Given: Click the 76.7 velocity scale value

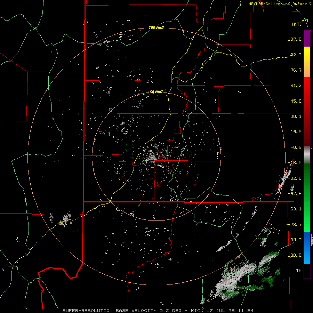Looking at the screenshot, I should click(x=296, y=70).
